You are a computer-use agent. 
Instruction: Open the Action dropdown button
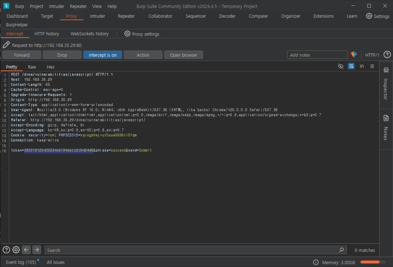click(x=143, y=55)
